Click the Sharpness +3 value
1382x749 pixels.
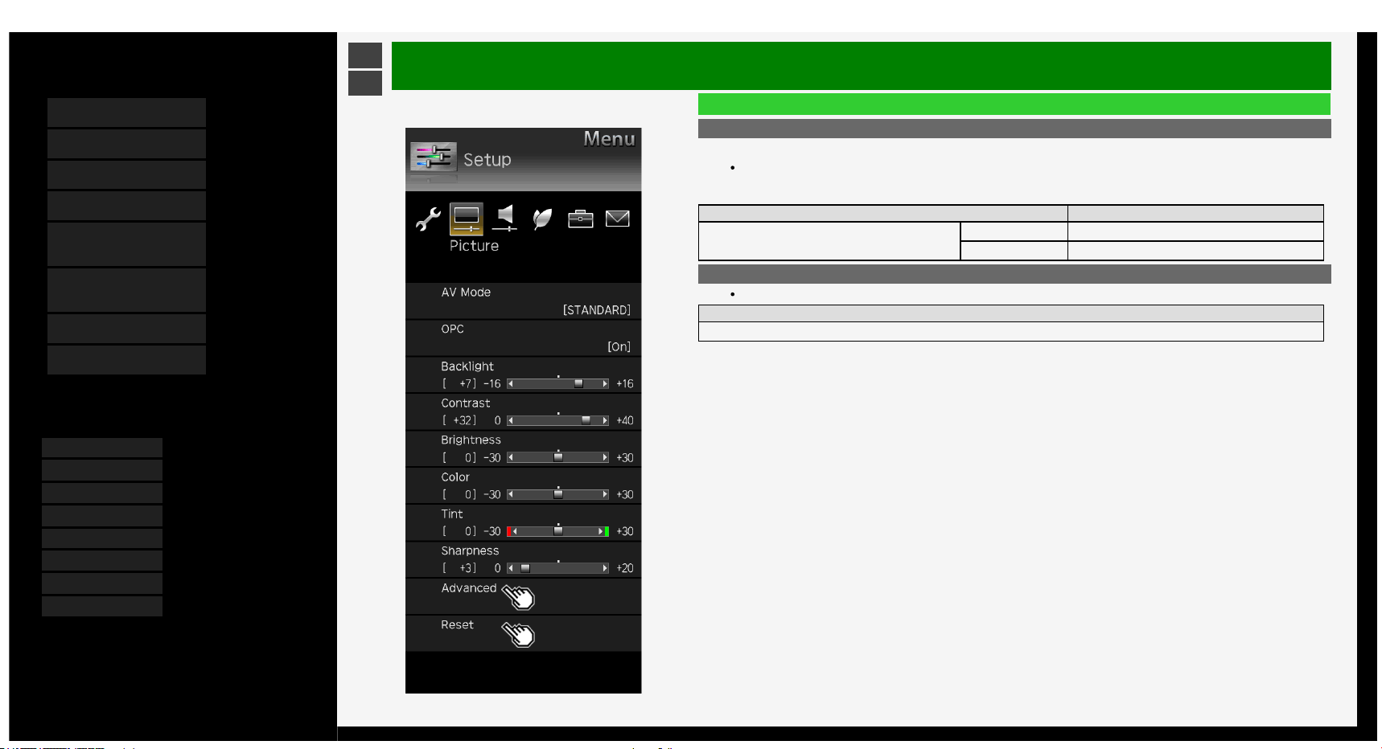[459, 568]
